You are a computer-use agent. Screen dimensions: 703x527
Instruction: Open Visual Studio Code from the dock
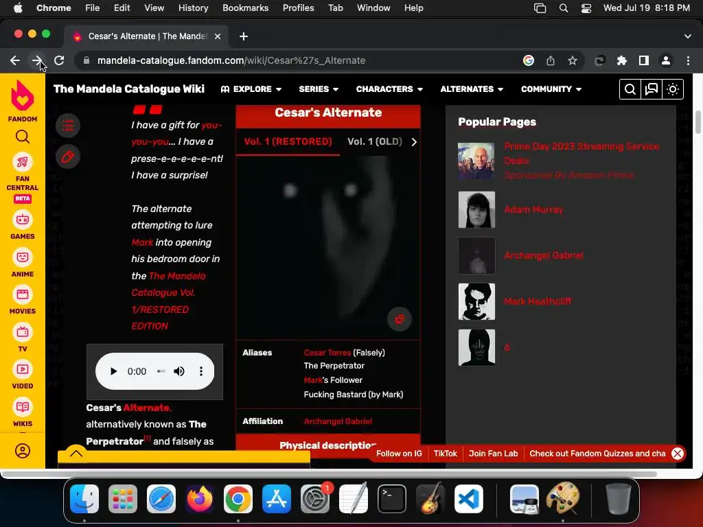coord(468,499)
